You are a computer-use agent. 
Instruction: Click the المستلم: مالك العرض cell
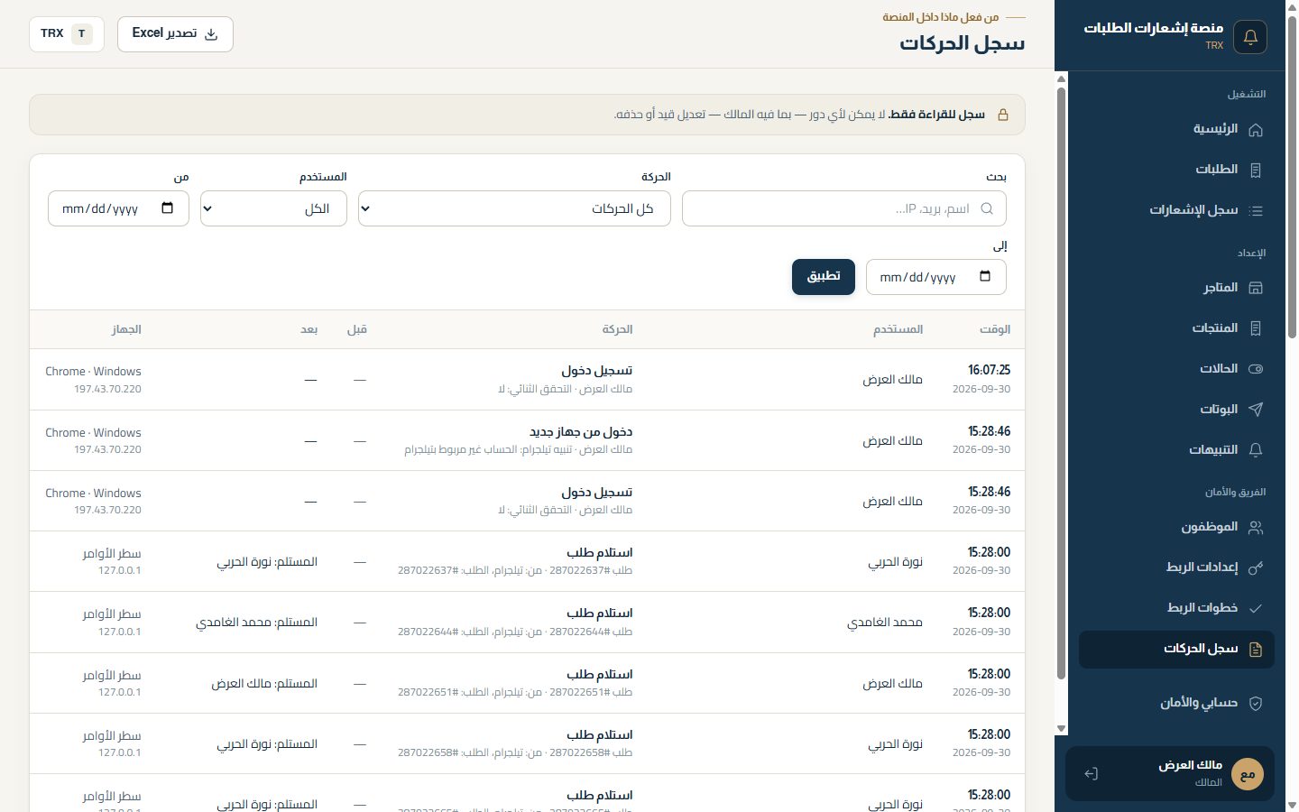264,684
